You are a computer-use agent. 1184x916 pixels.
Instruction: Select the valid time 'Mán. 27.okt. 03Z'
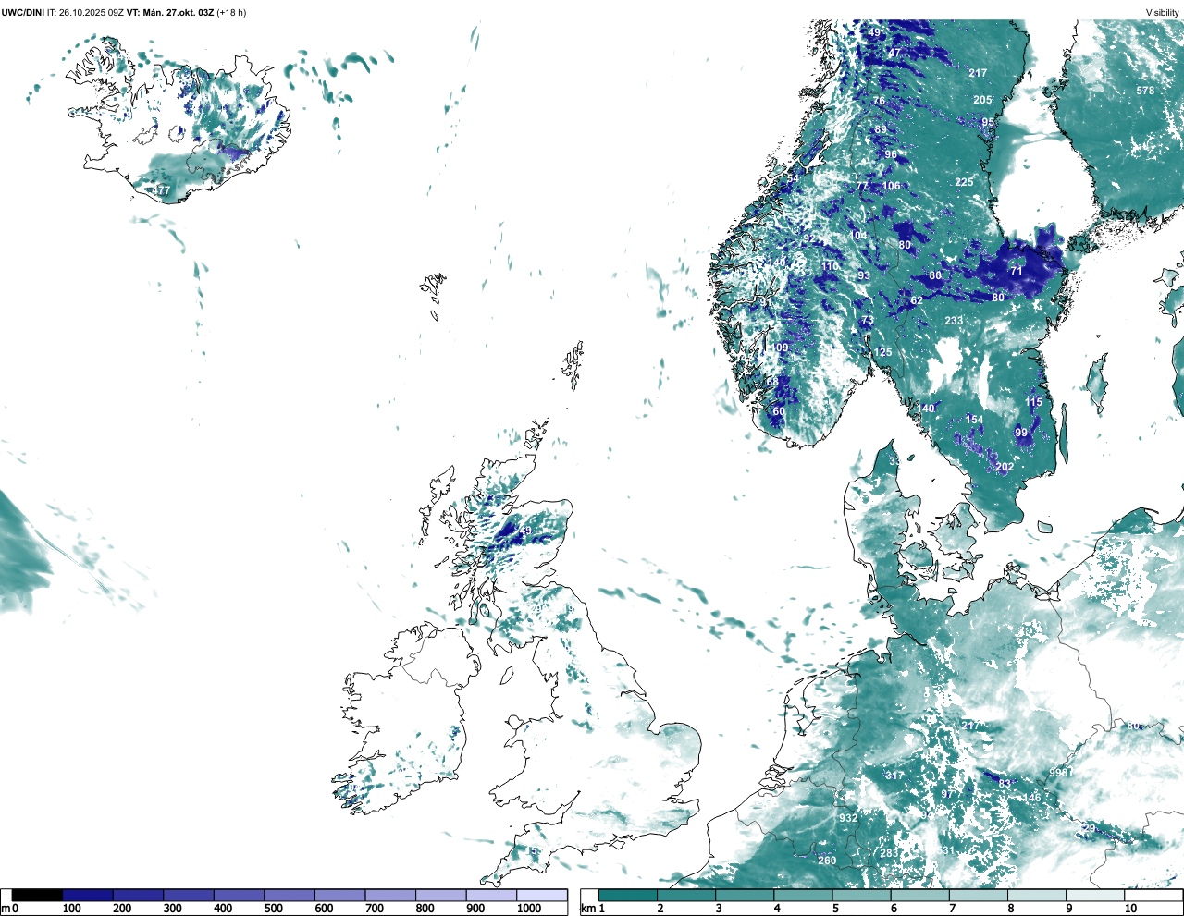point(177,12)
